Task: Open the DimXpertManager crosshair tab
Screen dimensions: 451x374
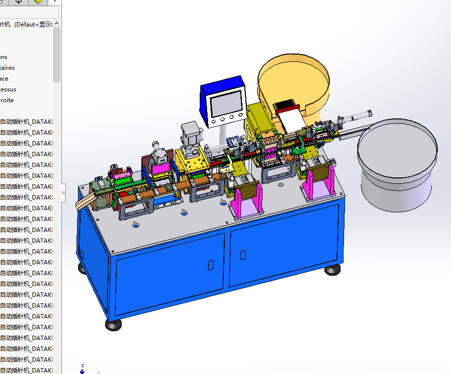Action: click(x=20, y=1)
